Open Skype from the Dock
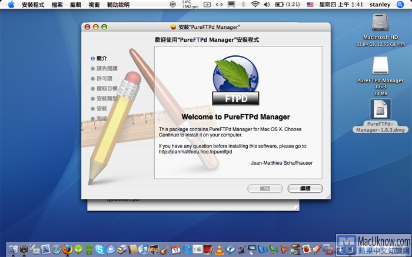Image resolution: width=412 pixels, height=257 pixels. (x=100, y=249)
